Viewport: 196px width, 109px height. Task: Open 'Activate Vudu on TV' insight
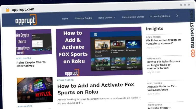pos(162,88)
